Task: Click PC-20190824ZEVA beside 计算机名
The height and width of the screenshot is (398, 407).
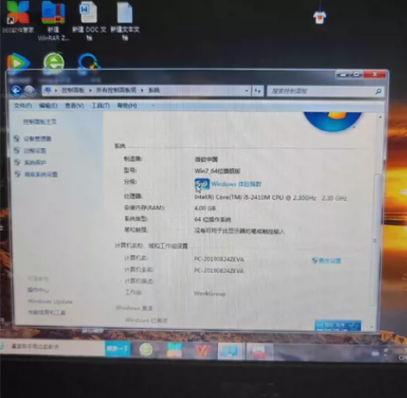Action: 219,259
